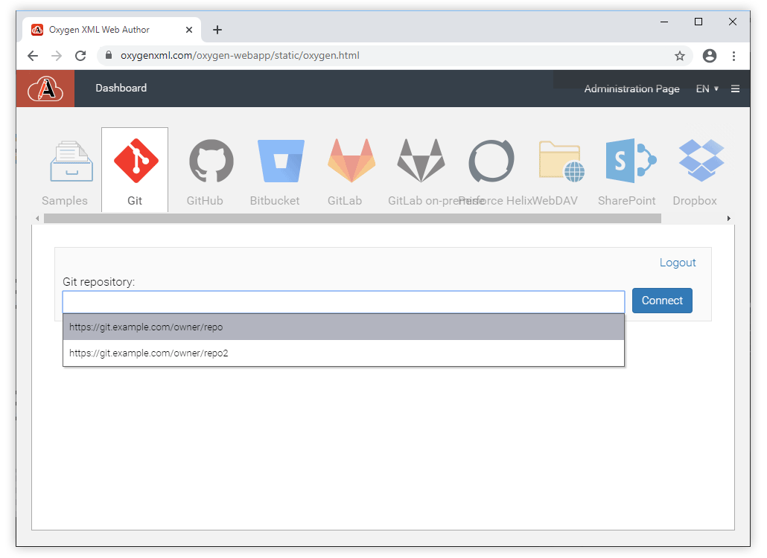The width and height of the screenshot is (767, 558).
Task: Pick the suggestion ending in owner/repo
Action: pyautogui.click(x=343, y=327)
